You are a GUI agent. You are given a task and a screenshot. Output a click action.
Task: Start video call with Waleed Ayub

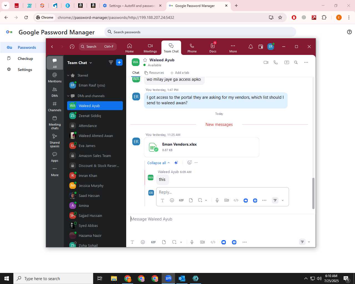(266, 62)
